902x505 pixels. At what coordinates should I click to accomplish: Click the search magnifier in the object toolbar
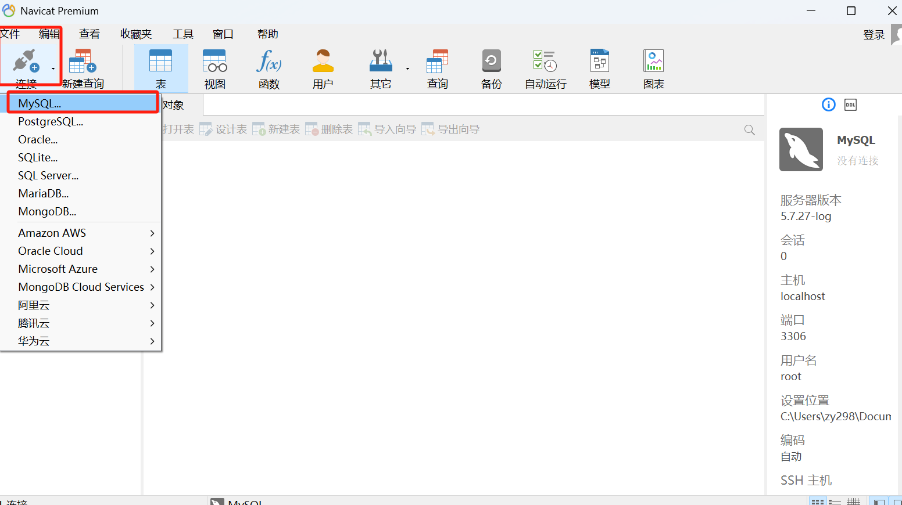click(750, 130)
